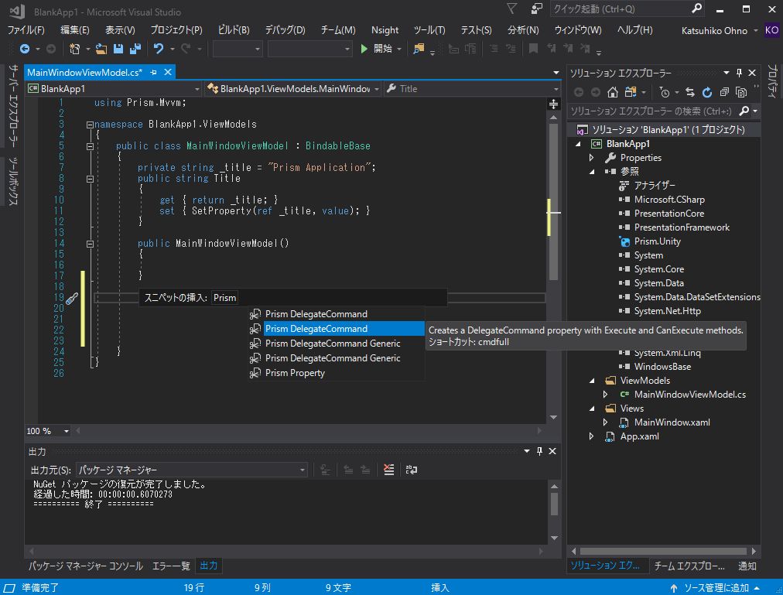Click the Home icon in Solution Explorer
Image resolution: width=783 pixels, height=595 pixels.
coord(613,92)
